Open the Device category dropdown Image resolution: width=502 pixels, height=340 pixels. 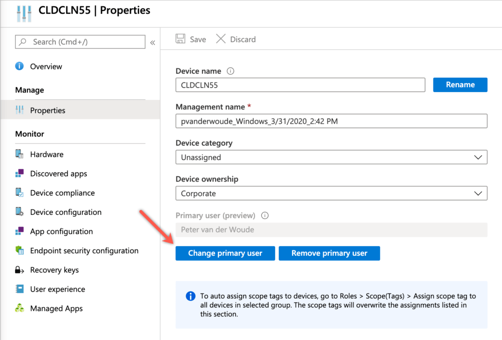331,158
